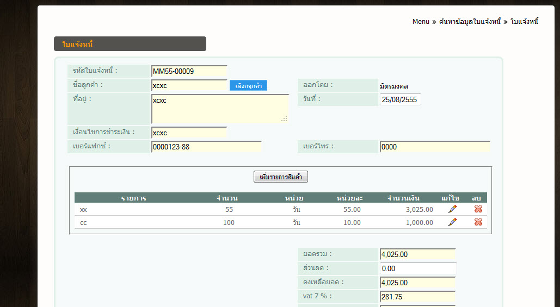Delete the cc item row

(x=478, y=222)
